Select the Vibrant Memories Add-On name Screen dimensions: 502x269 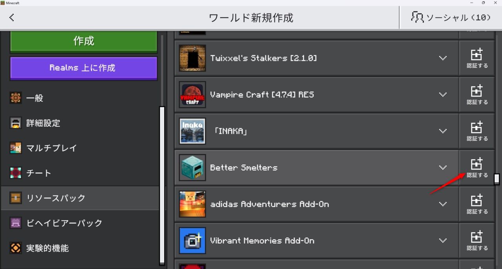[x=262, y=241]
